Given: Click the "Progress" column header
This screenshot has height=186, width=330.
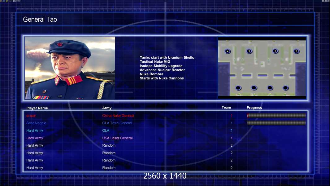Looking at the screenshot, I should 254,108.
